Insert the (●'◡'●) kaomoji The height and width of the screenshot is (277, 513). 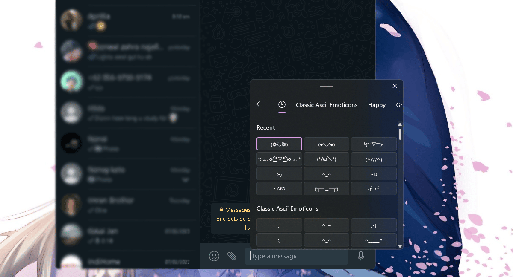click(327, 144)
